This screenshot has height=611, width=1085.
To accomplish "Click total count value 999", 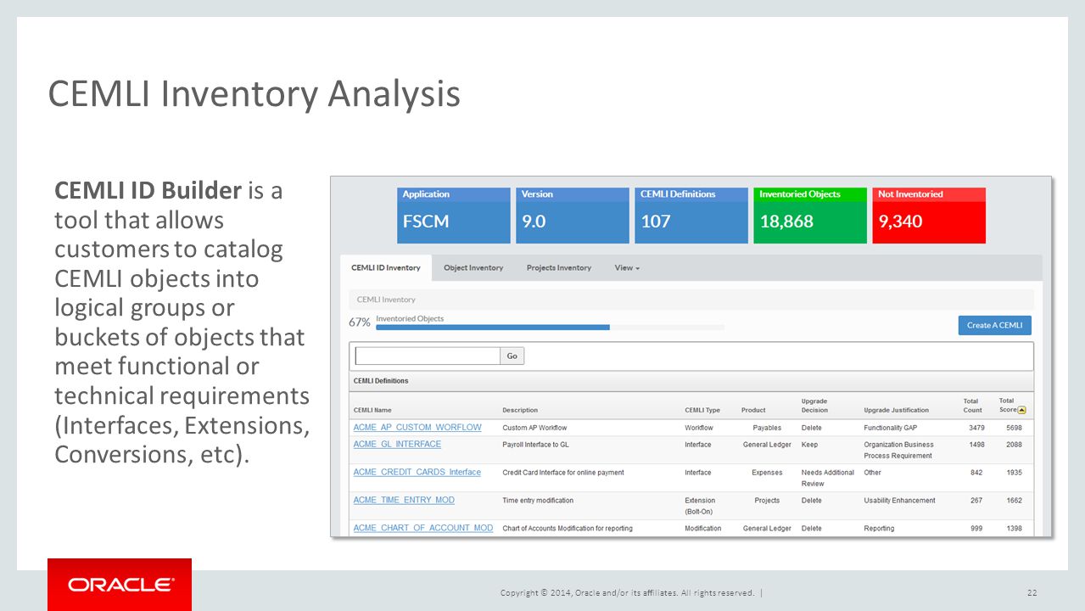I will [978, 529].
